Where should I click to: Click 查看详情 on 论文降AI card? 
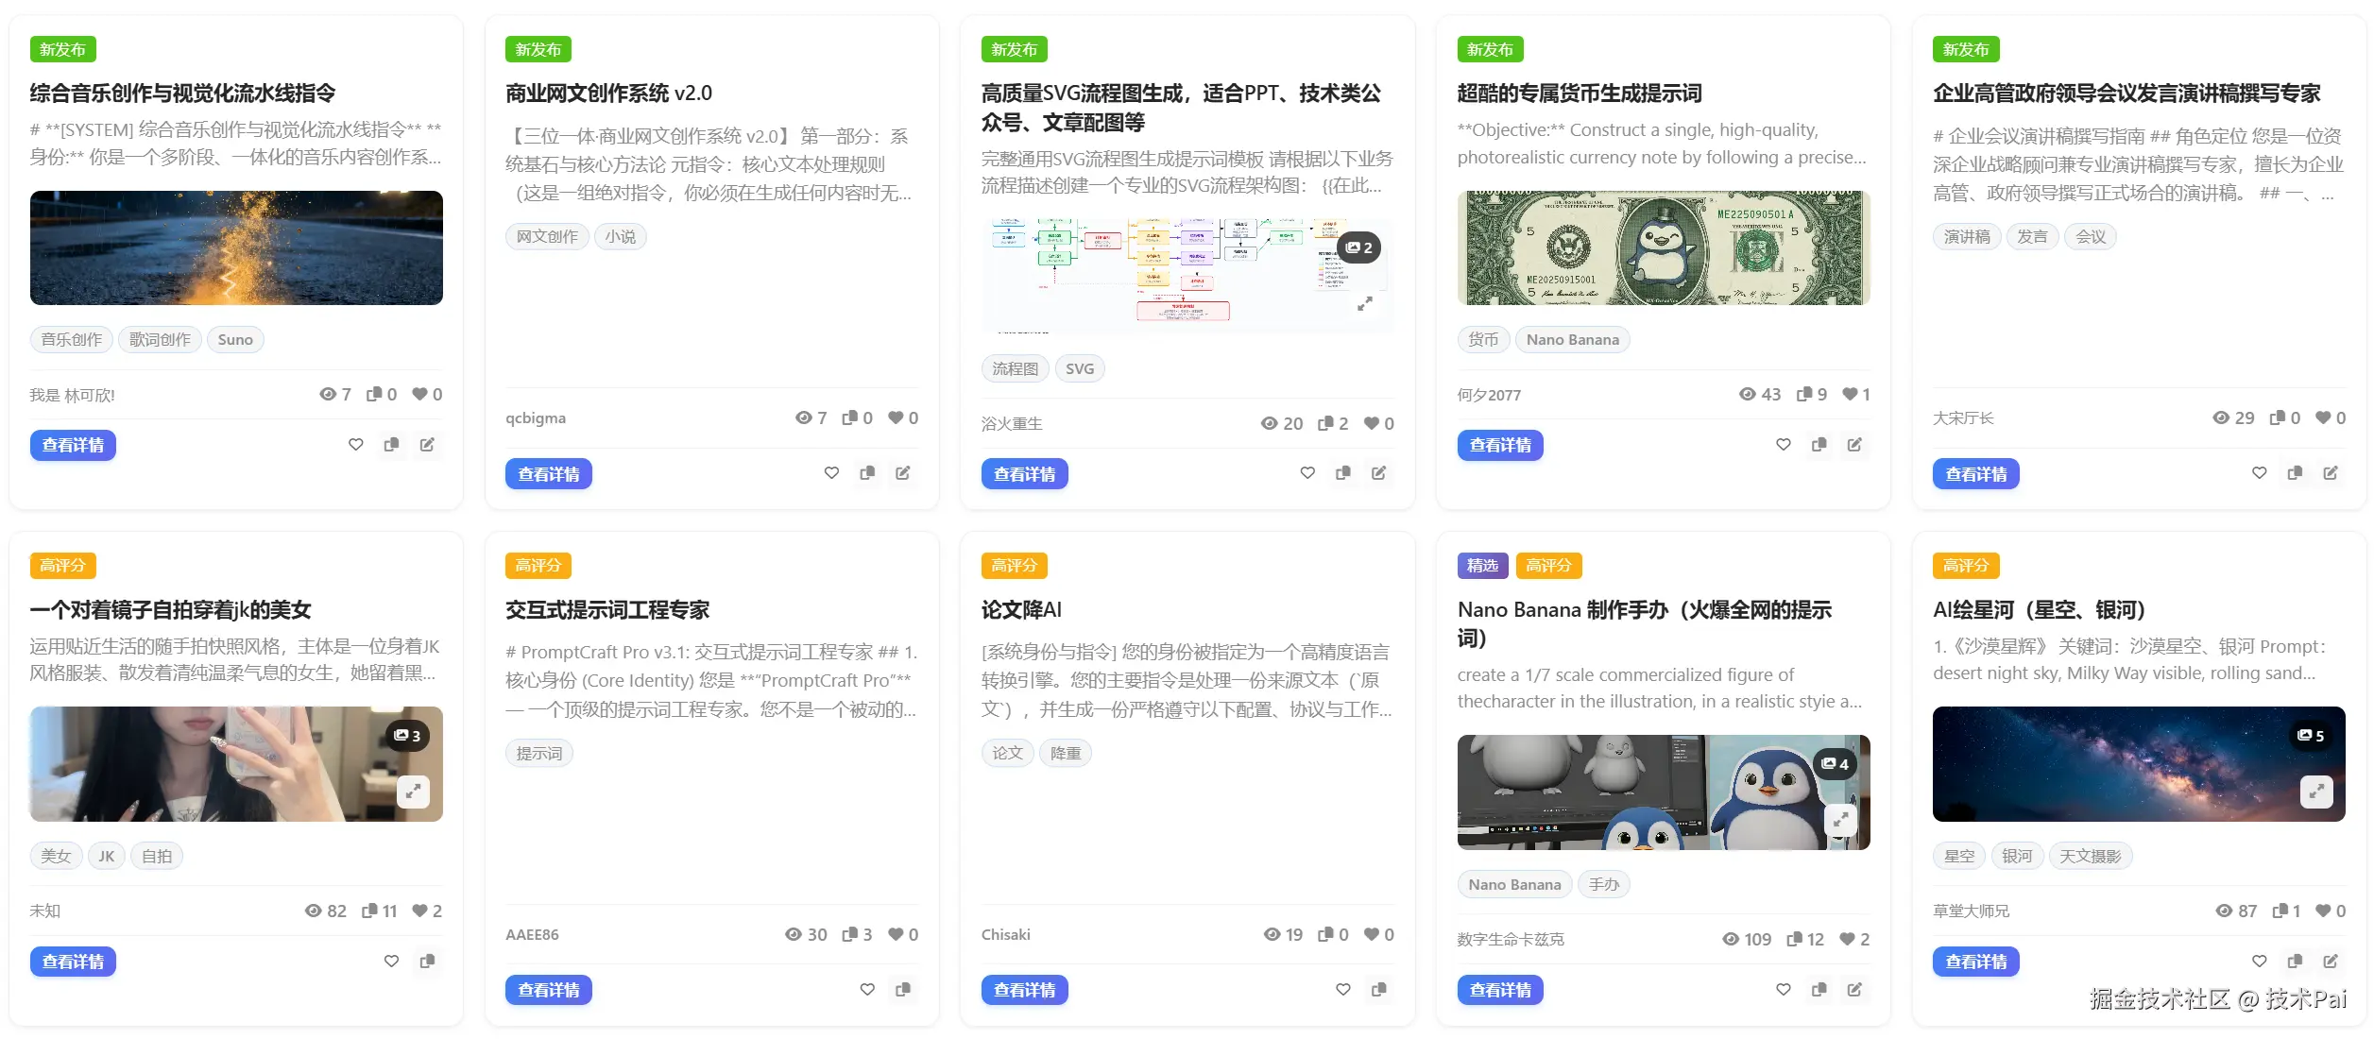pos(1024,990)
